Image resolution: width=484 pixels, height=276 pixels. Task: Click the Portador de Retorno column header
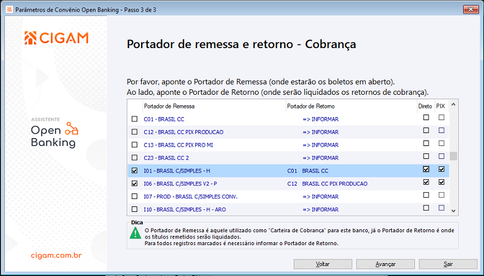[305, 107]
